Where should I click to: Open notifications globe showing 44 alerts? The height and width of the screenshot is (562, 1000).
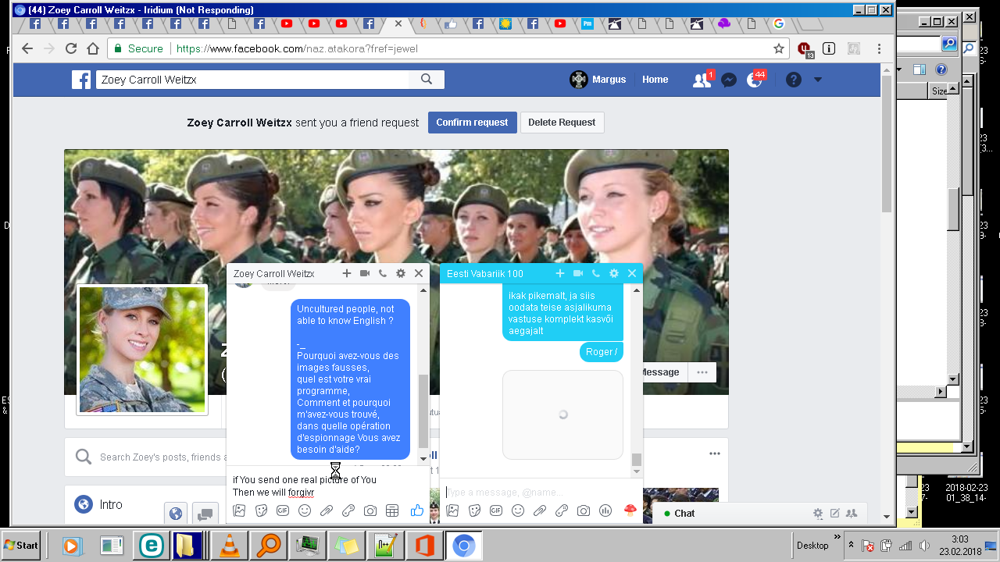pos(754,80)
